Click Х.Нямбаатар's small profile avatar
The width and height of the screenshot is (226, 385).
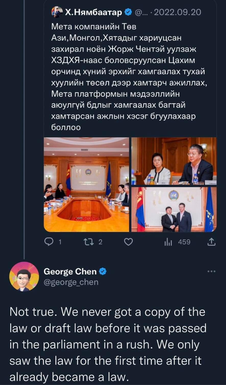click(x=56, y=12)
